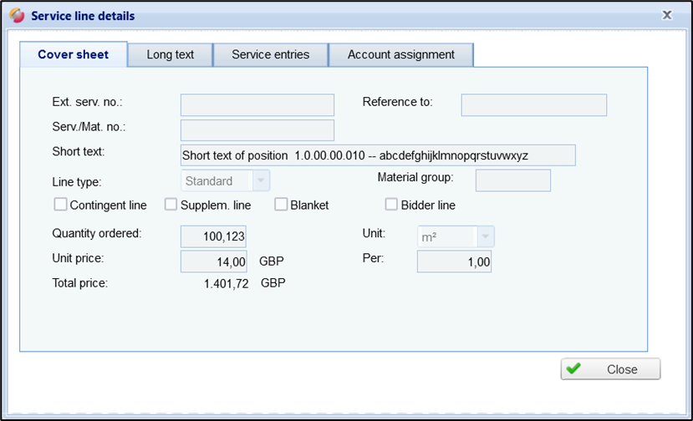Switch to the Cover sheet tab
Viewport: 693px width, 421px height.
pos(74,54)
